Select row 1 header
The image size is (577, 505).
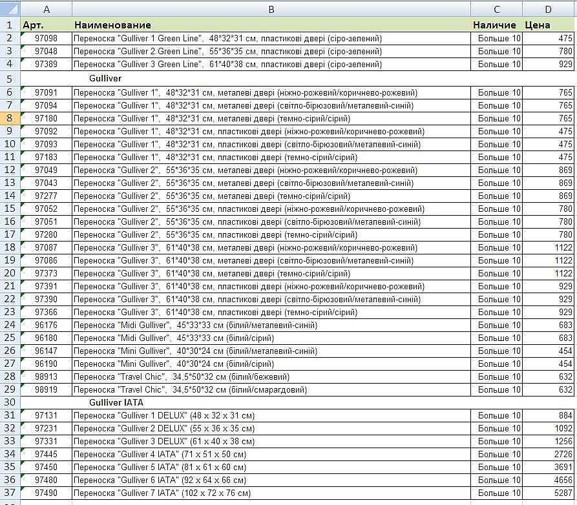point(10,25)
